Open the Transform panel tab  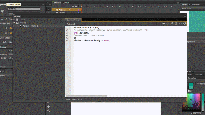coord(198,74)
